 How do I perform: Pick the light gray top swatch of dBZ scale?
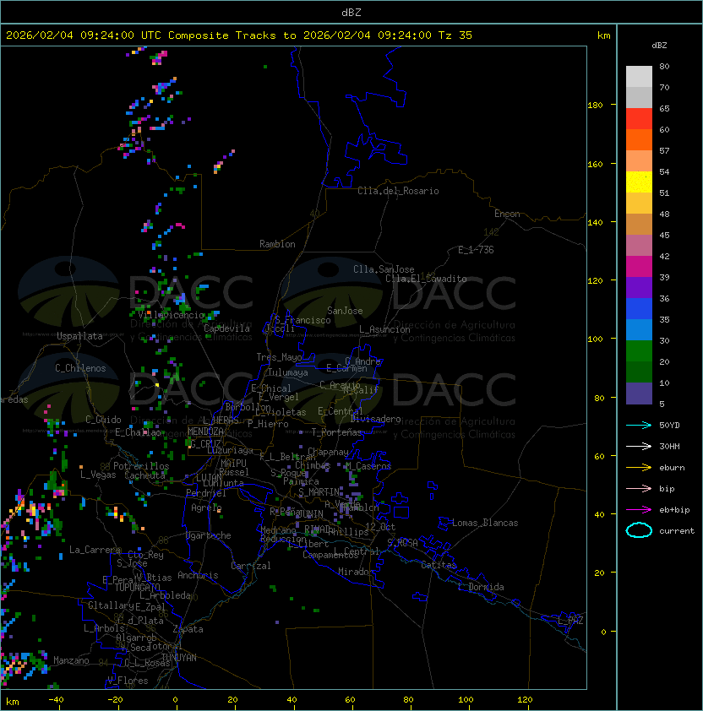[x=639, y=76]
